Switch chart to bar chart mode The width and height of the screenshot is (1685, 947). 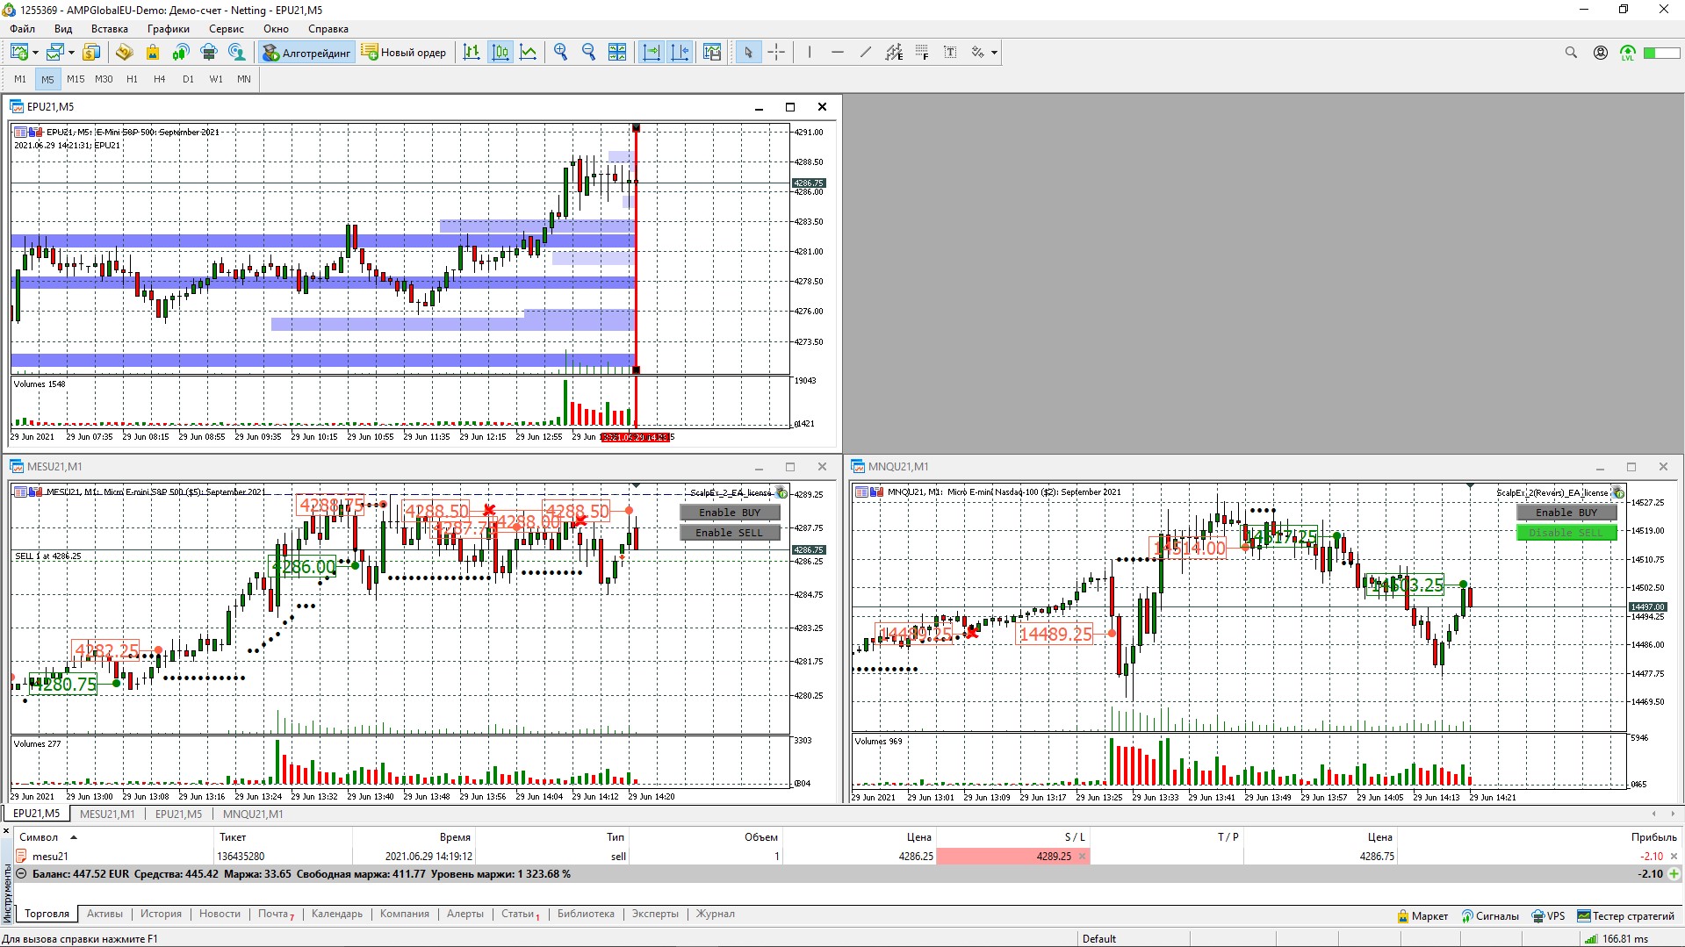(472, 53)
